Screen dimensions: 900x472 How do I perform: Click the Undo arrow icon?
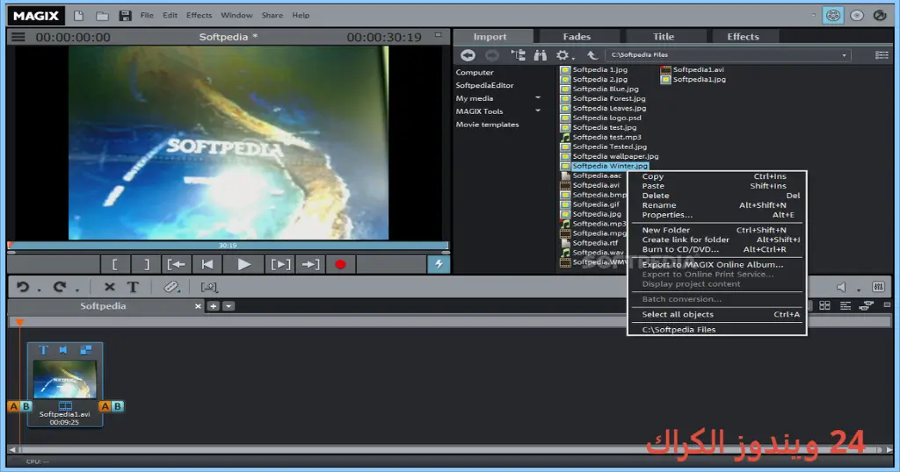tap(23, 286)
